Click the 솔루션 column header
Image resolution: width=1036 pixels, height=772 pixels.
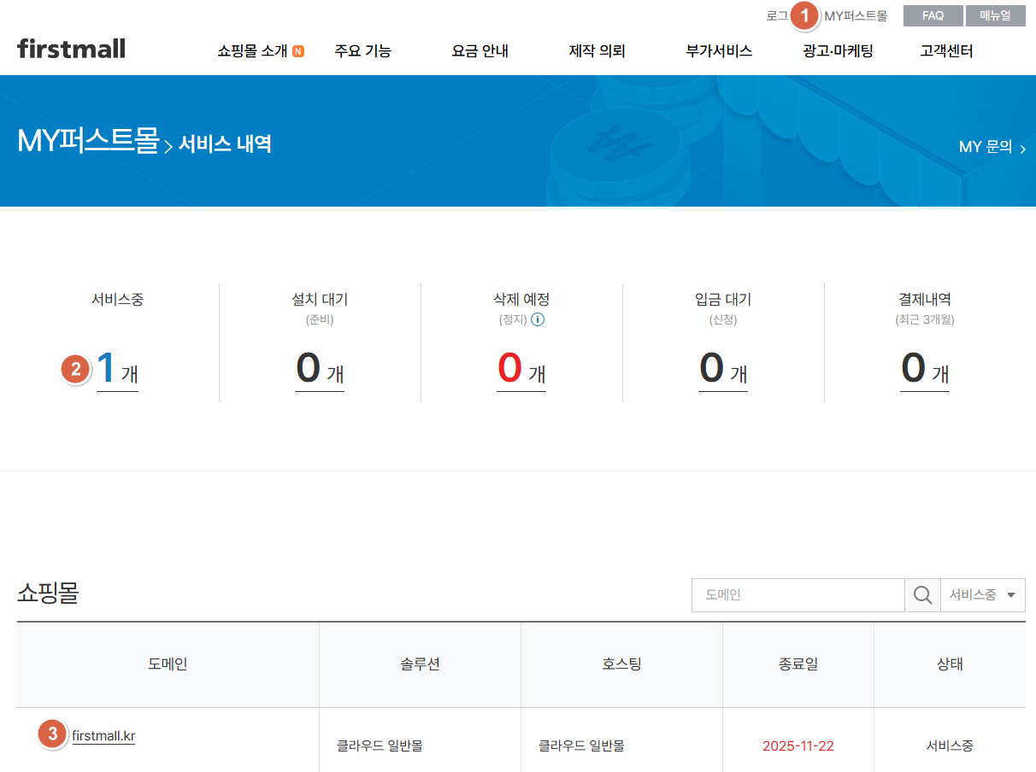click(420, 664)
